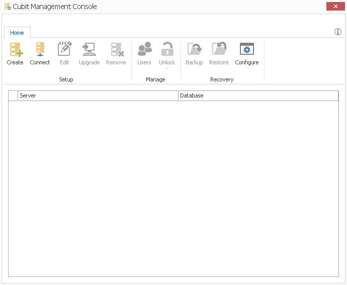Image resolution: width=347 pixels, height=285 pixels.
Task: Click the blank row-selector header cell
Action: coord(13,96)
